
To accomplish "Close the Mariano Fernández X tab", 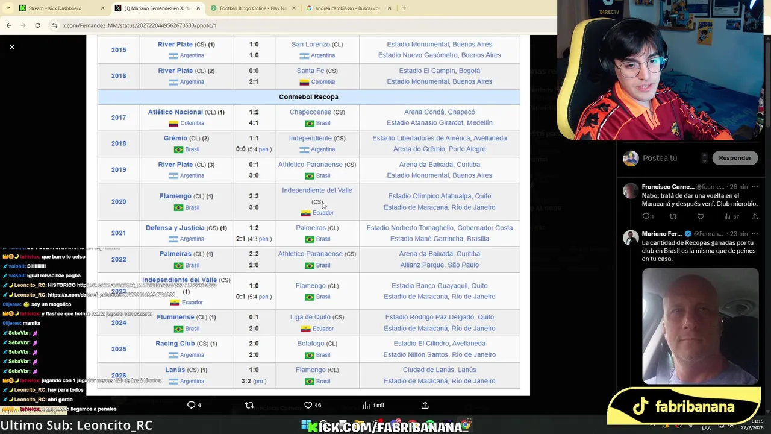I will coord(198,8).
